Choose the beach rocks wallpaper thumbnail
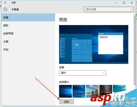The height and width of the screenshot is (107, 137). click(x=92, y=91)
